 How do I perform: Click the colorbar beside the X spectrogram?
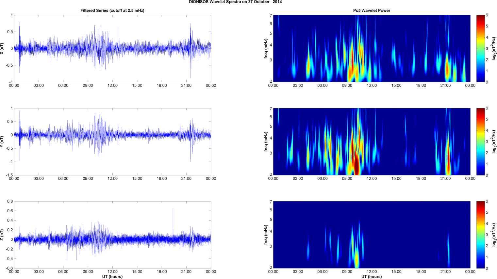(x=480, y=49)
